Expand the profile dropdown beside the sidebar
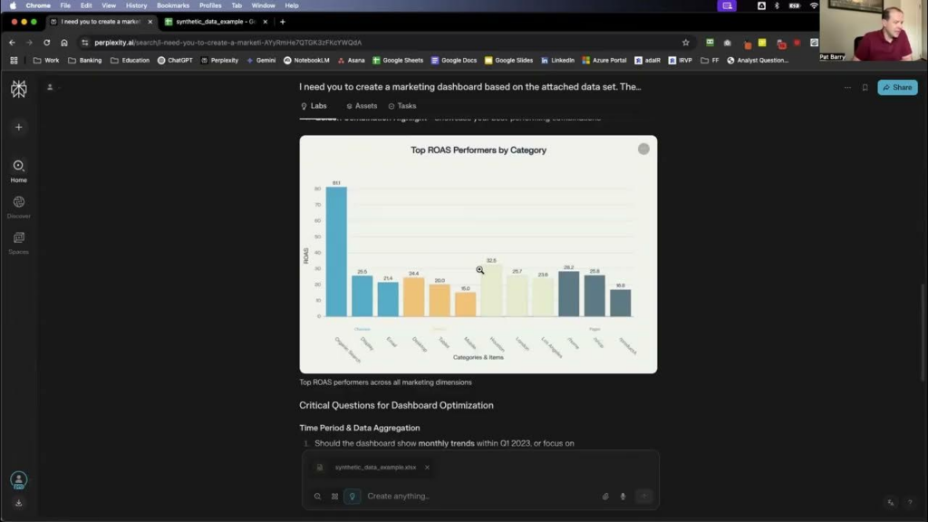The width and height of the screenshot is (928, 522). click(x=51, y=88)
